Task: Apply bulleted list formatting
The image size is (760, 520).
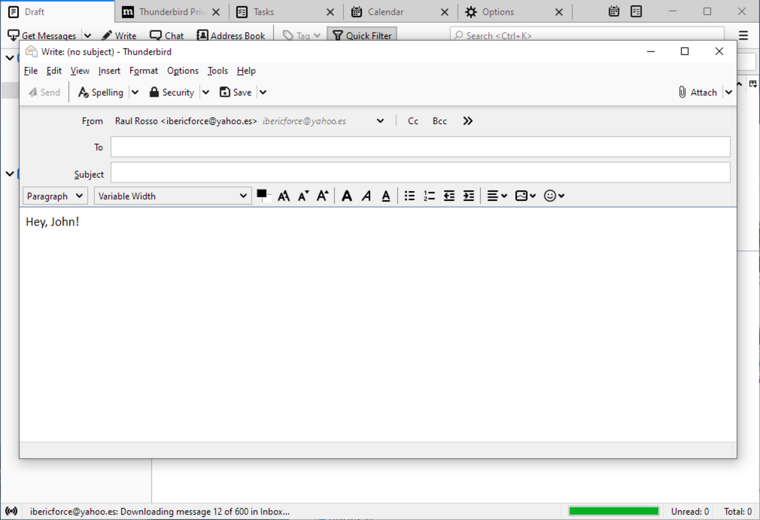Action: pyautogui.click(x=410, y=196)
